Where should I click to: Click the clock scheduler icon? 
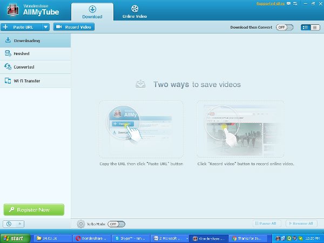[9, 224]
